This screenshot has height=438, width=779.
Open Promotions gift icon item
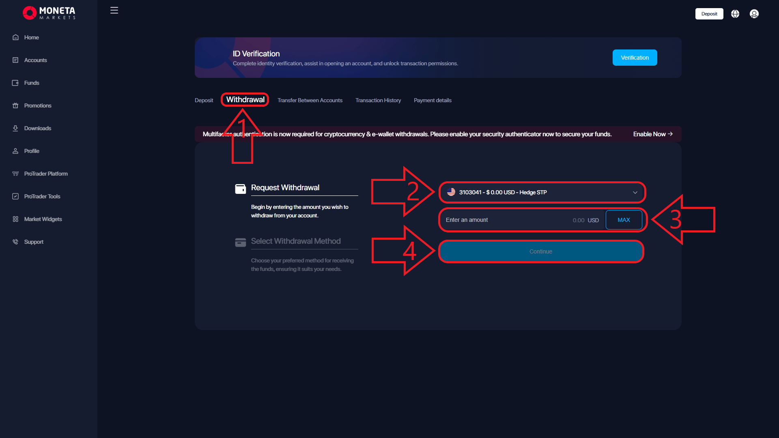click(x=37, y=105)
